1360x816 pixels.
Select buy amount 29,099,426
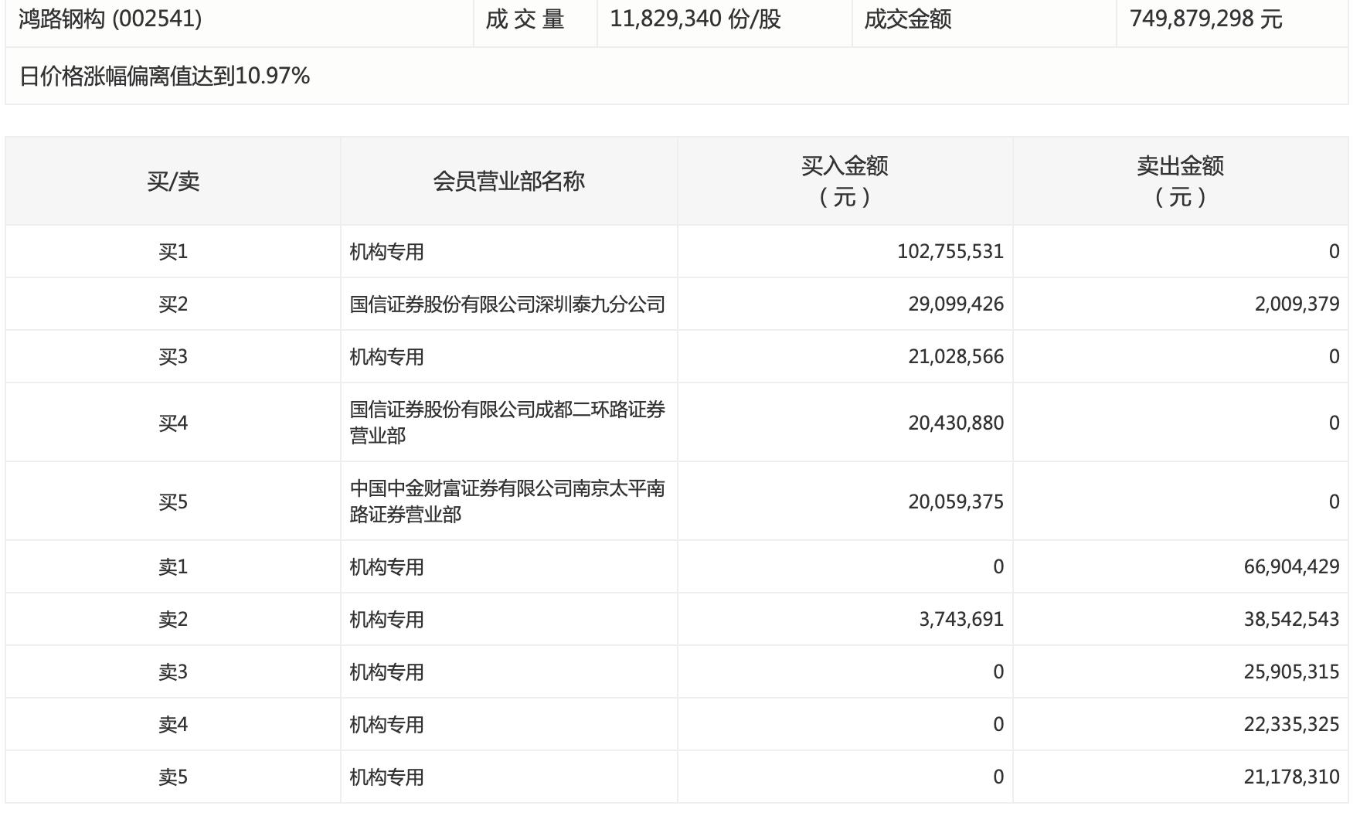click(956, 304)
